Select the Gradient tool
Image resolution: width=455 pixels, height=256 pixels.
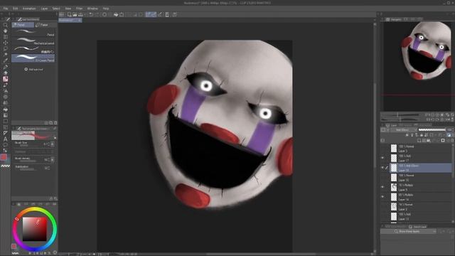click(5, 115)
